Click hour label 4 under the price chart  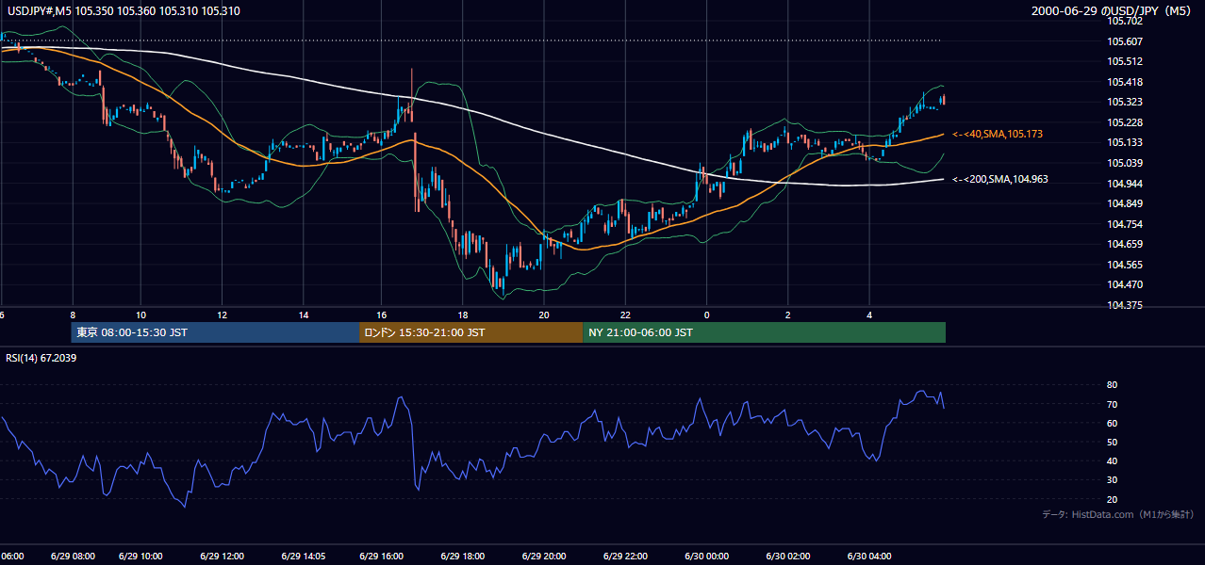coord(869,315)
